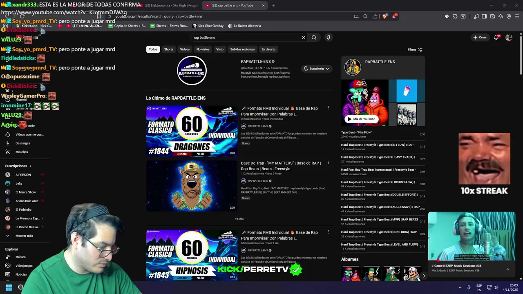Select the No vistos filter chip
The width and height of the screenshot is (523, 294).
203,49
